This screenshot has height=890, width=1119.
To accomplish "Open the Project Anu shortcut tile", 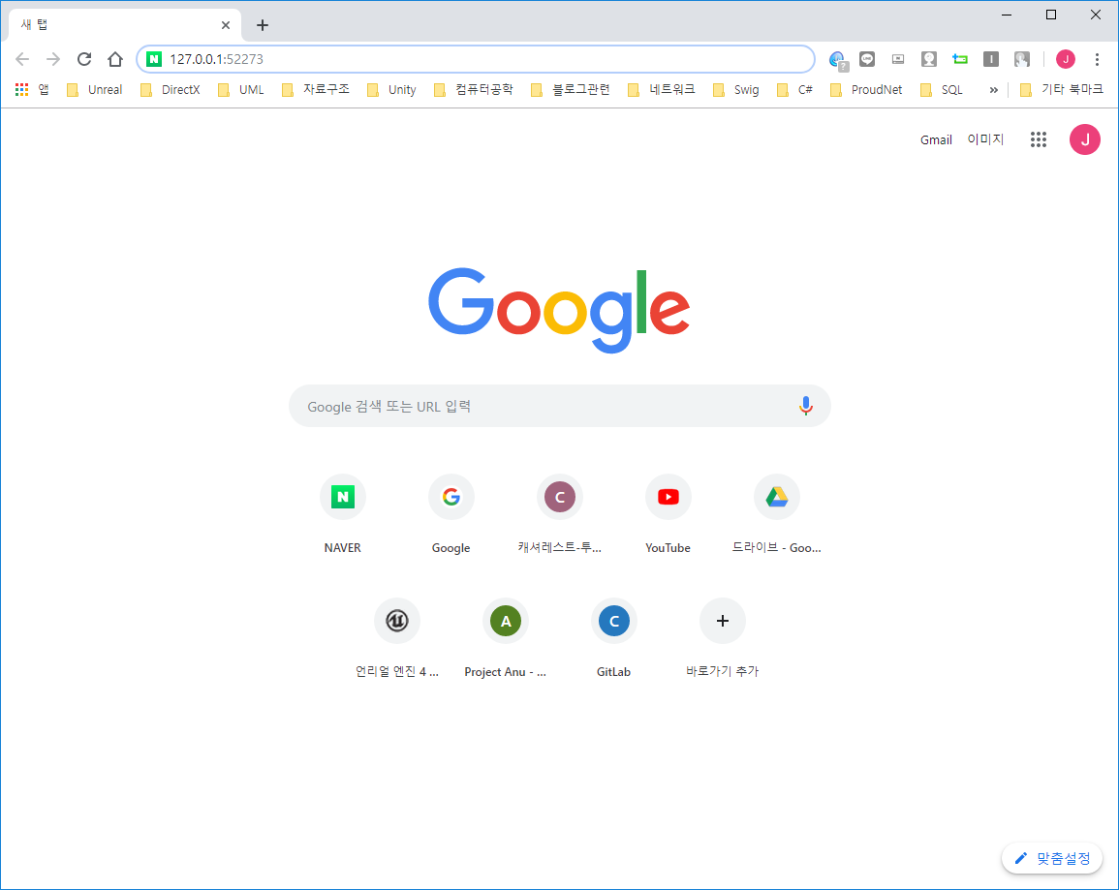I will [506, 637].
